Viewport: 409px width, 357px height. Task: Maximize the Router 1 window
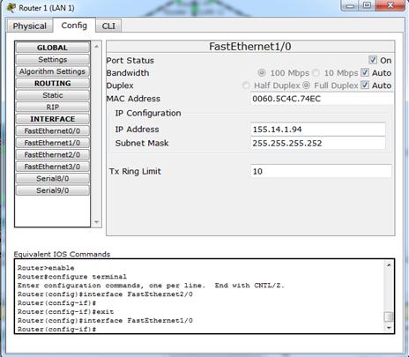coord(367,5)
